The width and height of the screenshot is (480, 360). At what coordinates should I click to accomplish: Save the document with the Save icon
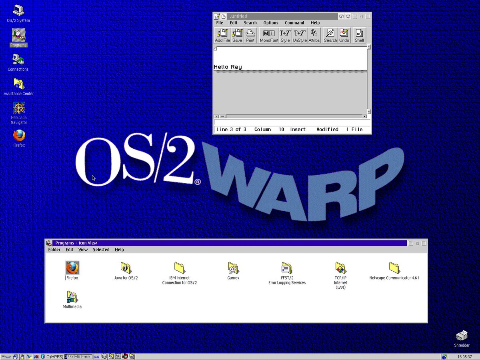coord(237,35)
